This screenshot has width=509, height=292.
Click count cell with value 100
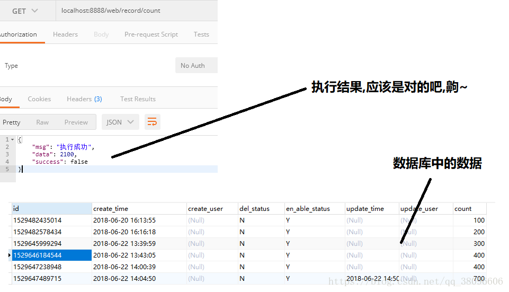(470, 220)
